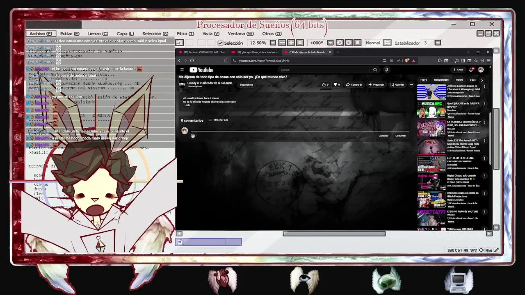The width and height of the screenshot is (525, 295).
Task: Open a new browser tab
Action: 338,52
